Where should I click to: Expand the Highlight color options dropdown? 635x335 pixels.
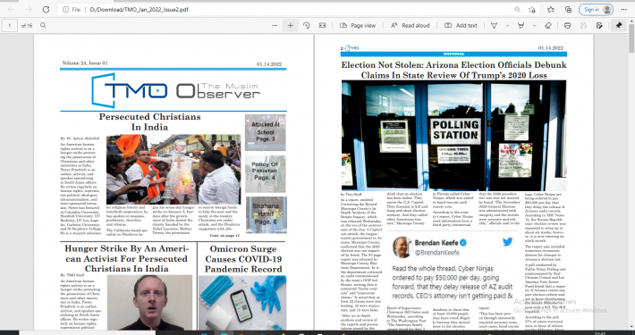(534, 26)
